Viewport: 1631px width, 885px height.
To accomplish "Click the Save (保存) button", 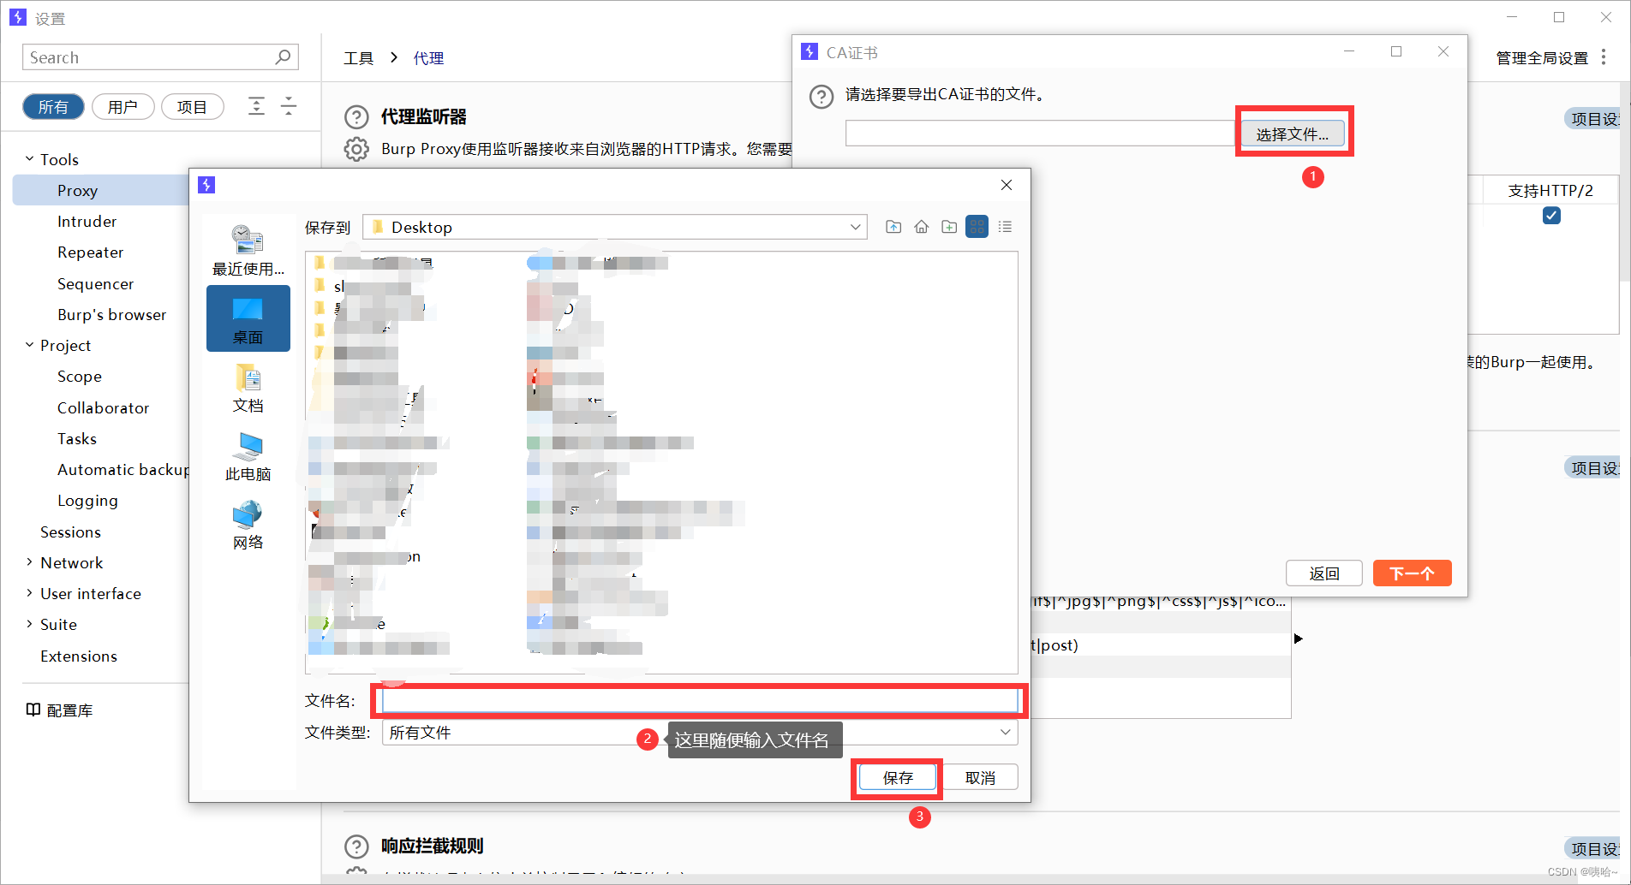I will point(898,778).
